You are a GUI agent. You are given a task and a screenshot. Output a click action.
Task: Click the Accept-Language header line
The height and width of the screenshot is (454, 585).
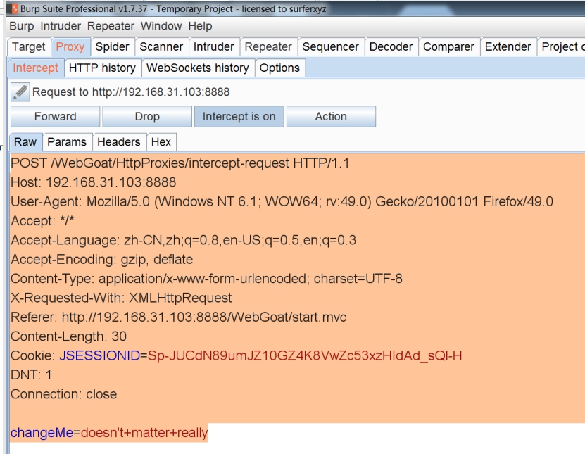183,240
